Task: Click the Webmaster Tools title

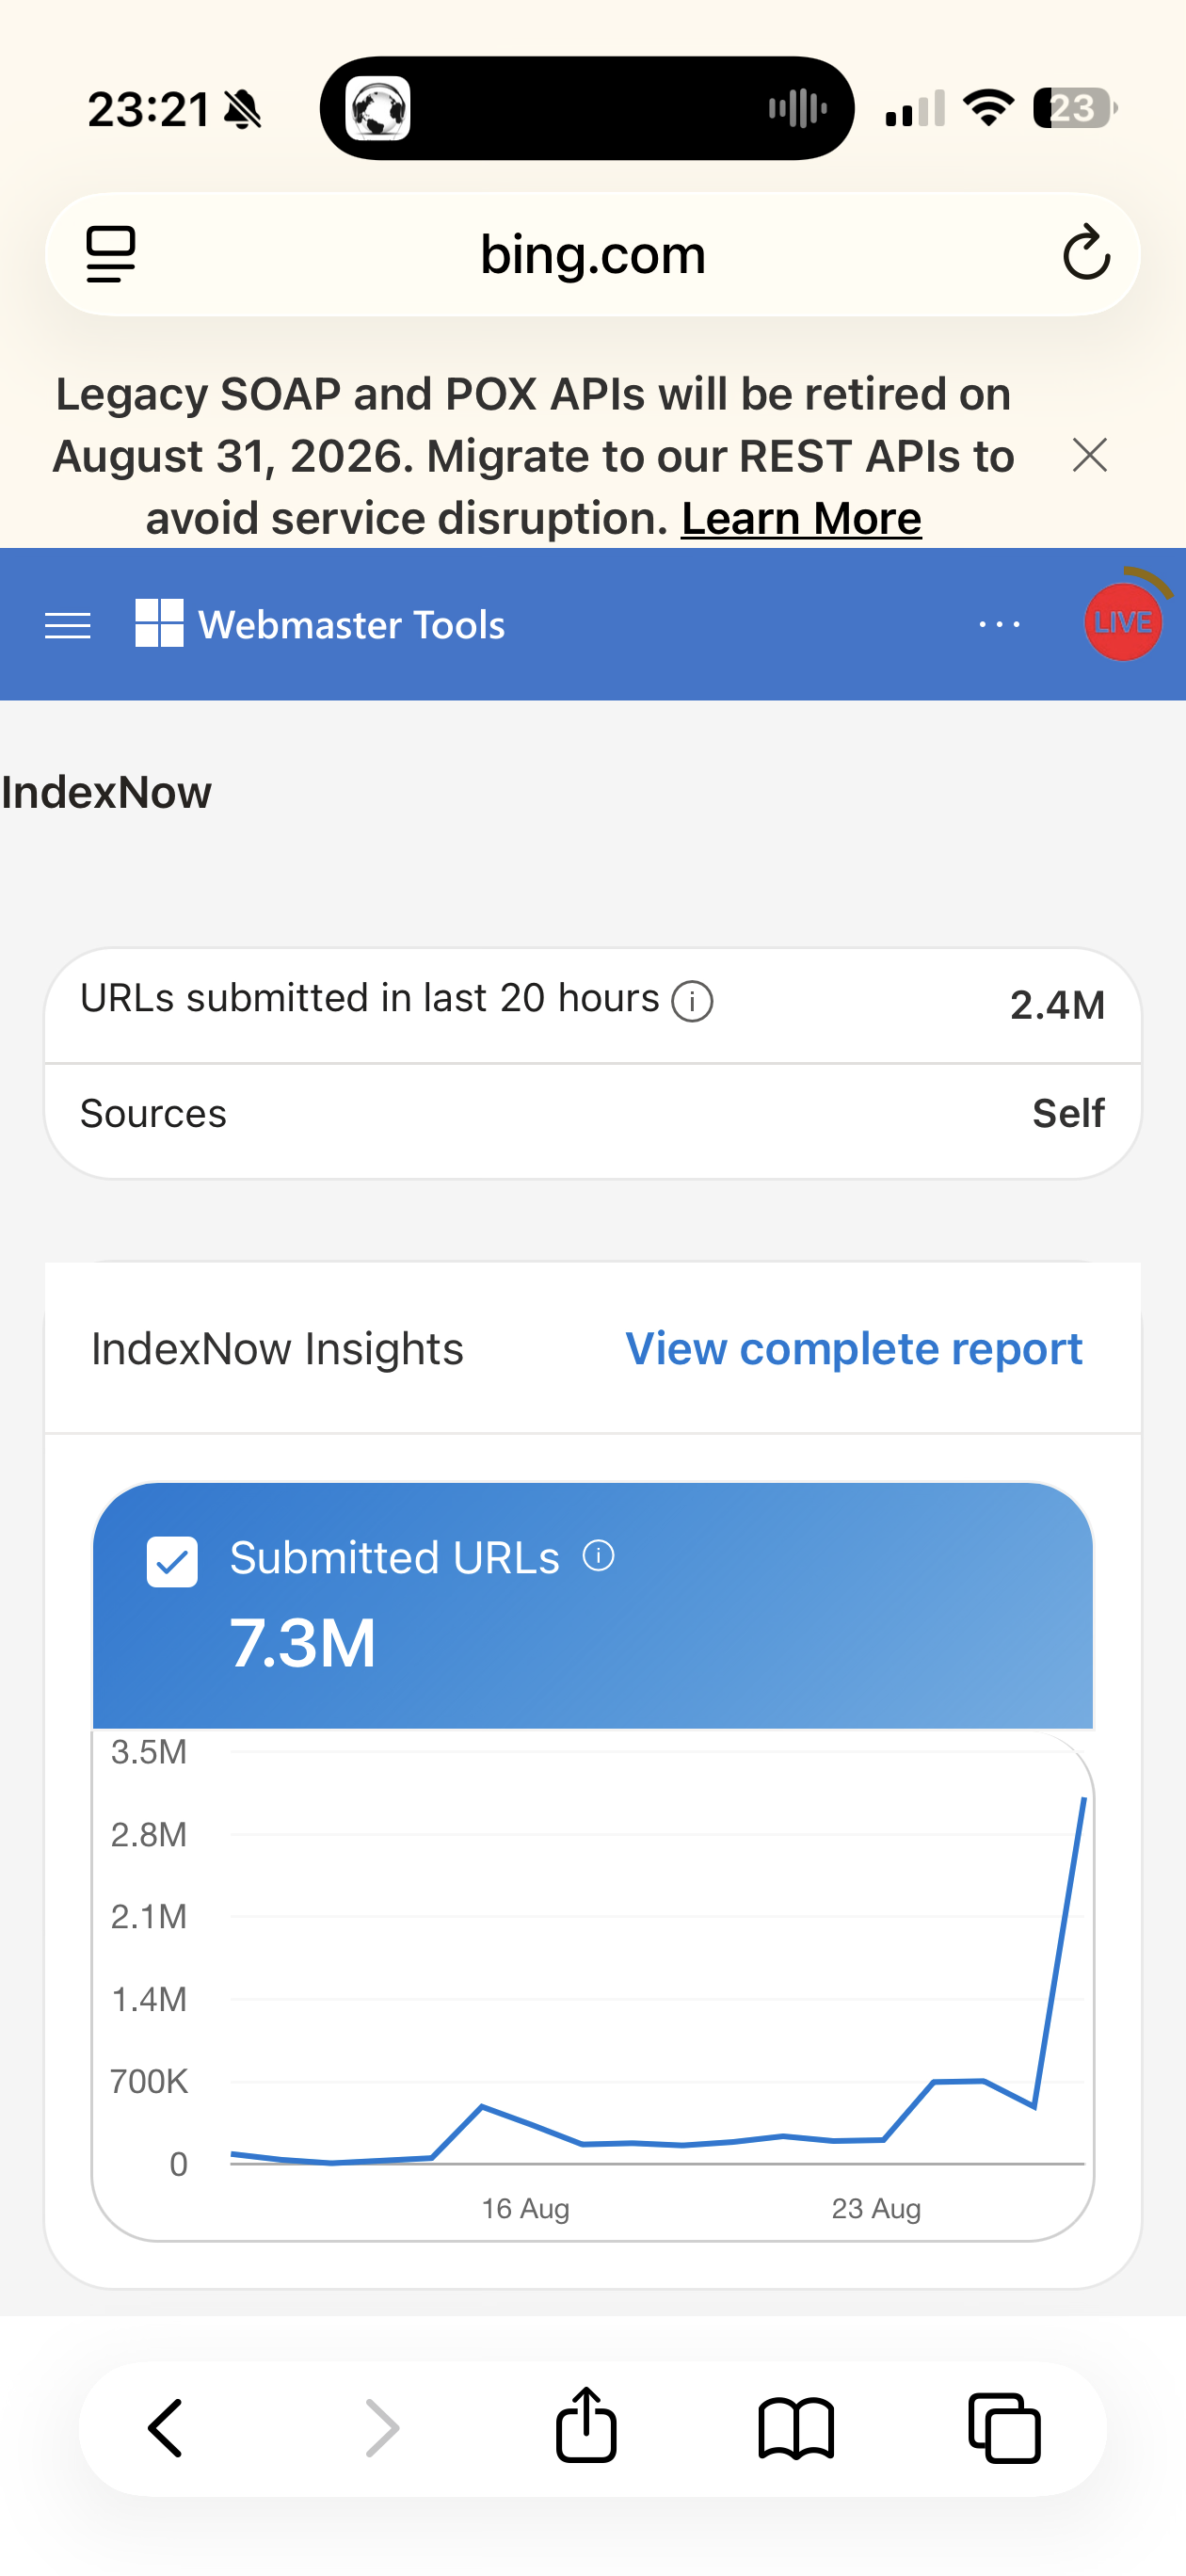Action: click(352, 625)
